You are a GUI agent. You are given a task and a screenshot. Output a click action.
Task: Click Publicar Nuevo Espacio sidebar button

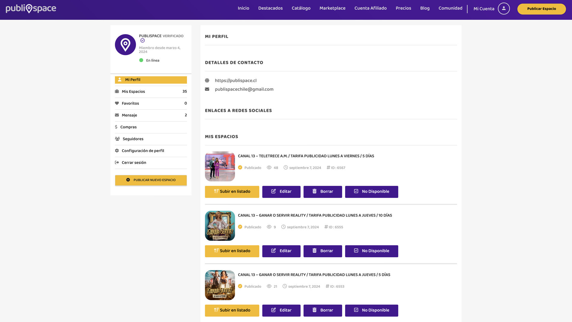[x=151, y=180]
